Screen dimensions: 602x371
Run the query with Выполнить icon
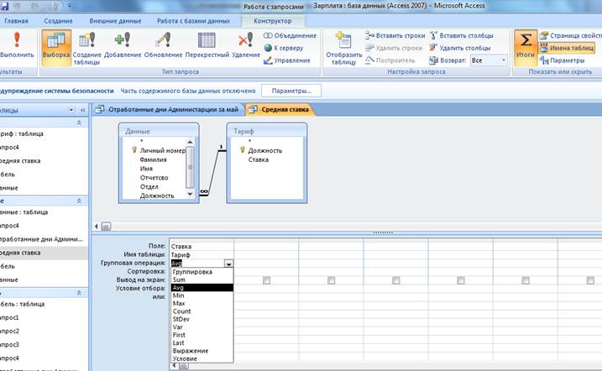click(x=17, y=44)
